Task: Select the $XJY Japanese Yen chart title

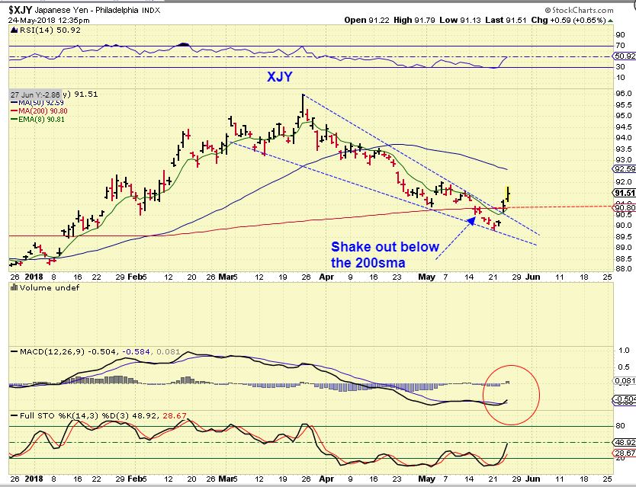Action: (85, 10)
